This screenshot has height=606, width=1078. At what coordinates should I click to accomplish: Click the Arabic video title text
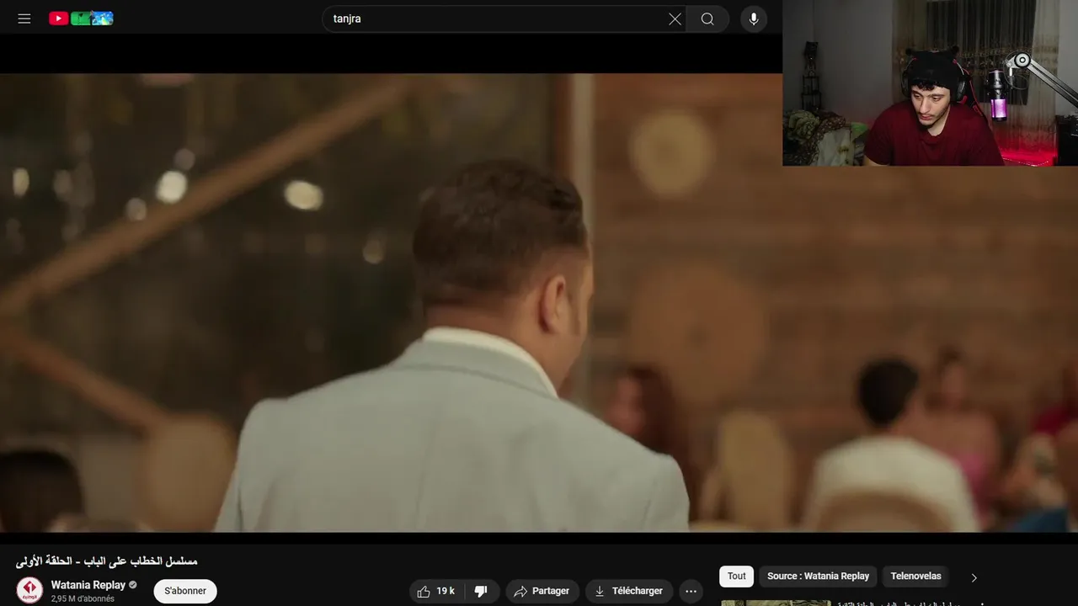pos(107,561)
